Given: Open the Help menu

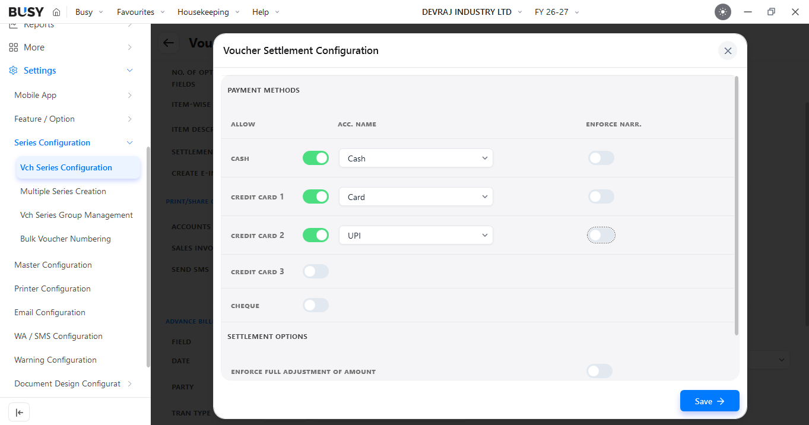Looking at the screenshot, I should (x=265, y=12).
